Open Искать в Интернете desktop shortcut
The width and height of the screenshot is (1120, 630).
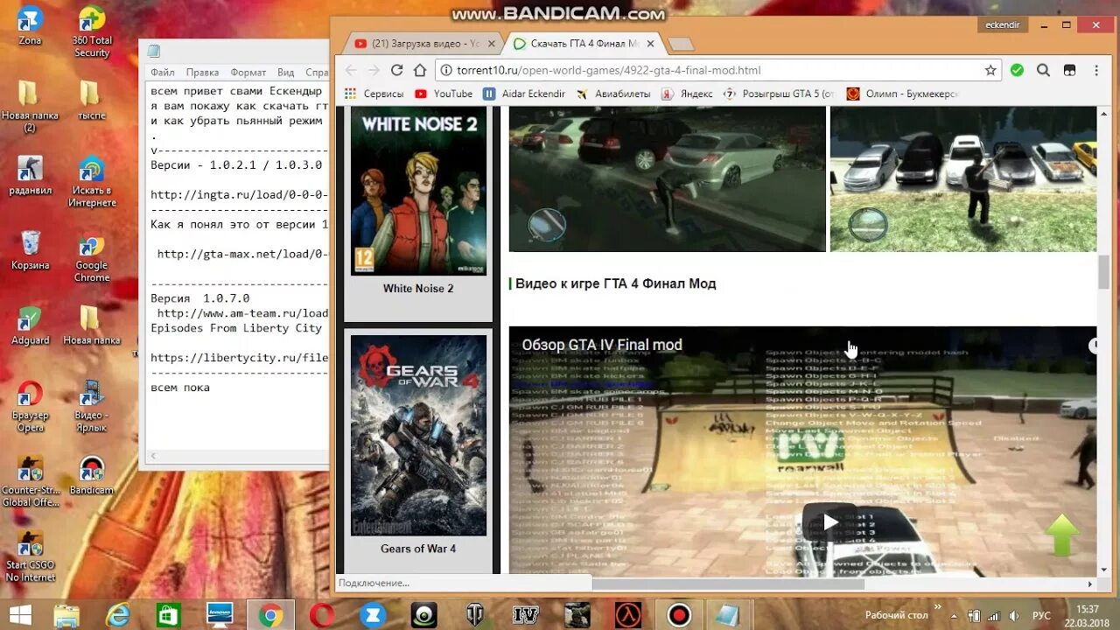coord(92,181)
